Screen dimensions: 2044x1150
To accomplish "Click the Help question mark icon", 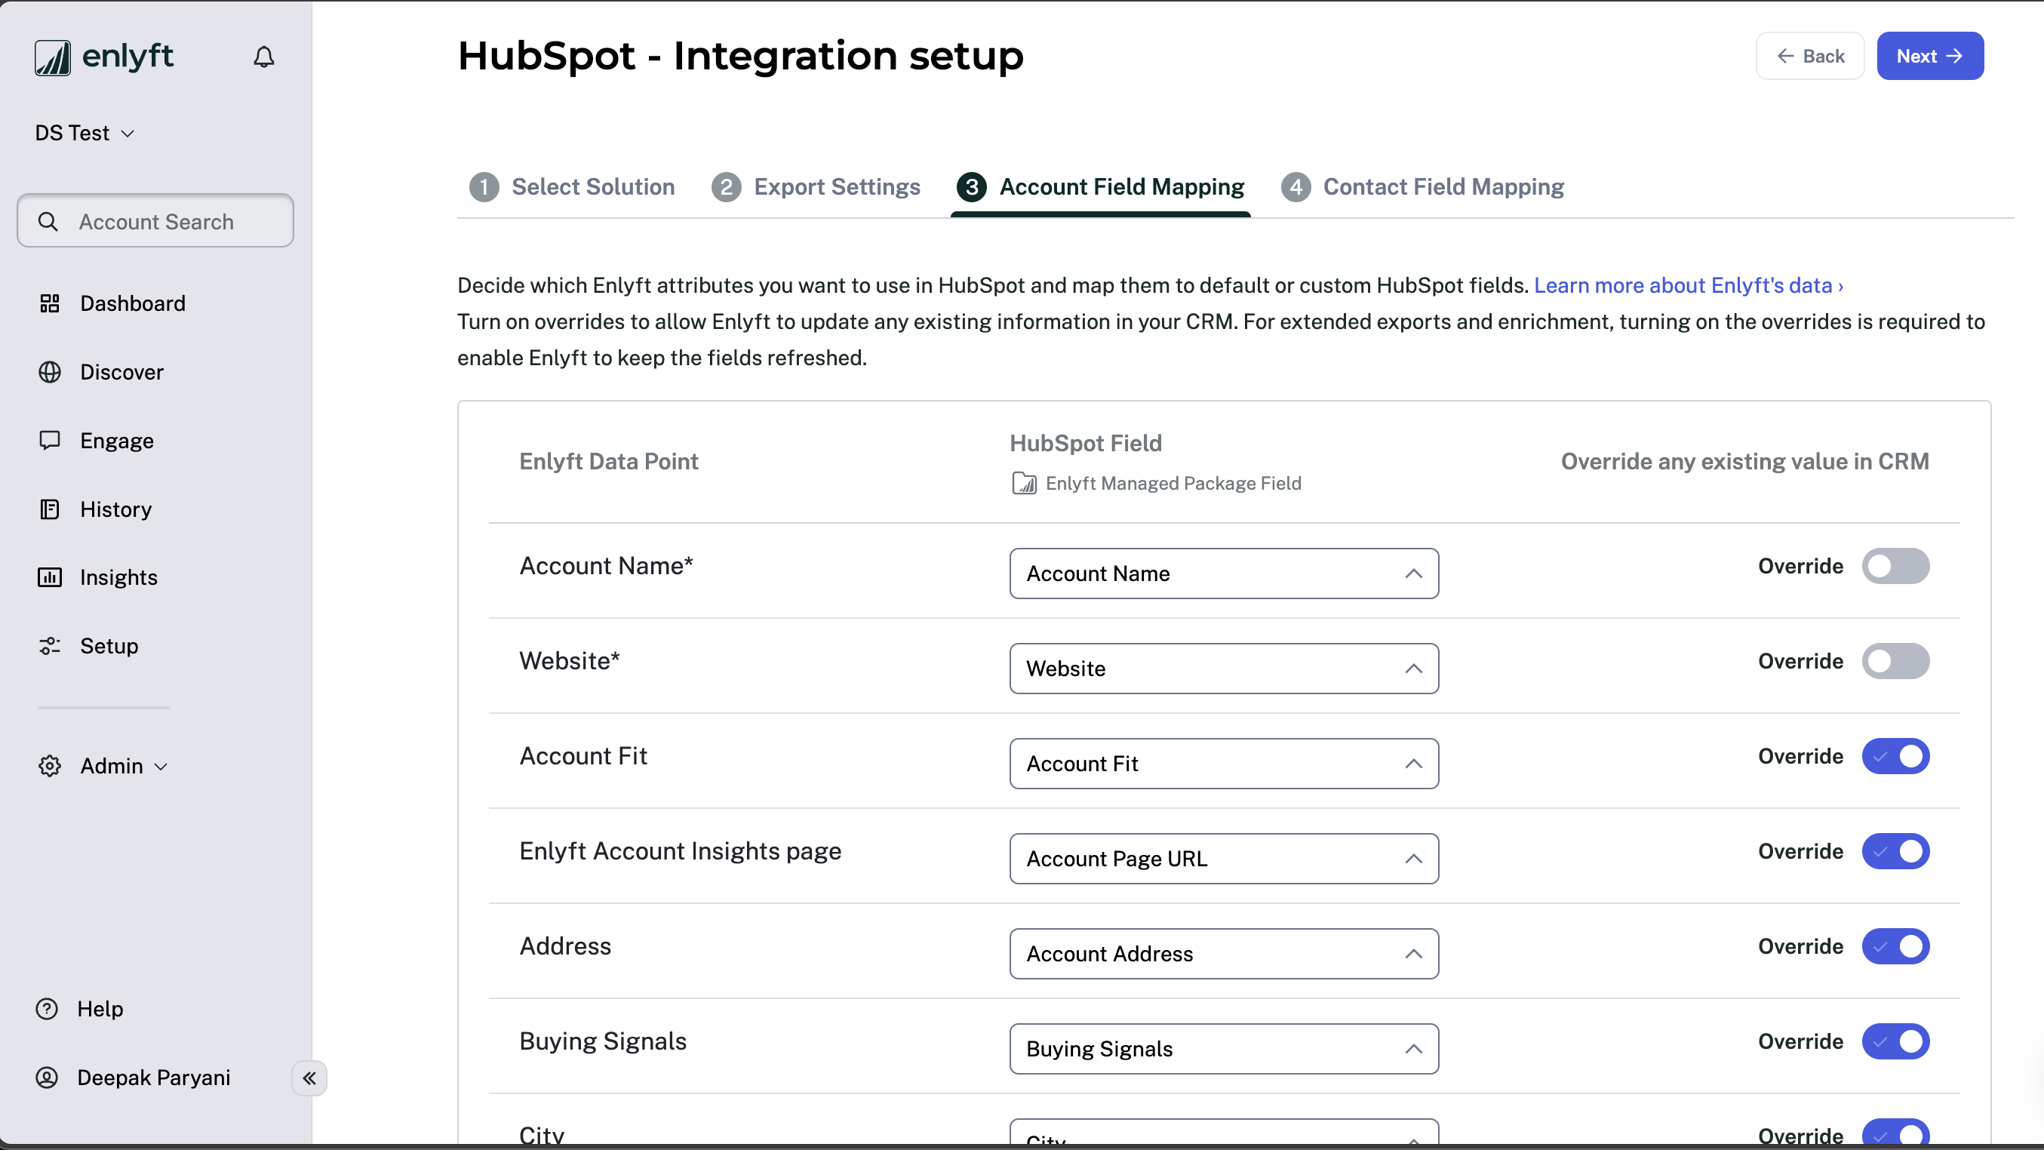I will [x=47, y=1009].
